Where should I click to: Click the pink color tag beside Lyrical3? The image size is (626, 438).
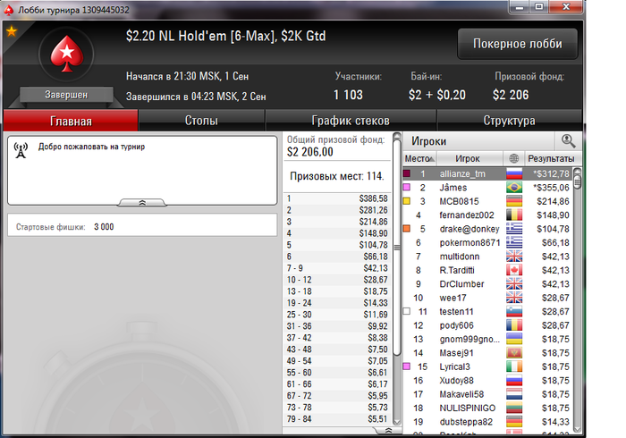(406, 366)
